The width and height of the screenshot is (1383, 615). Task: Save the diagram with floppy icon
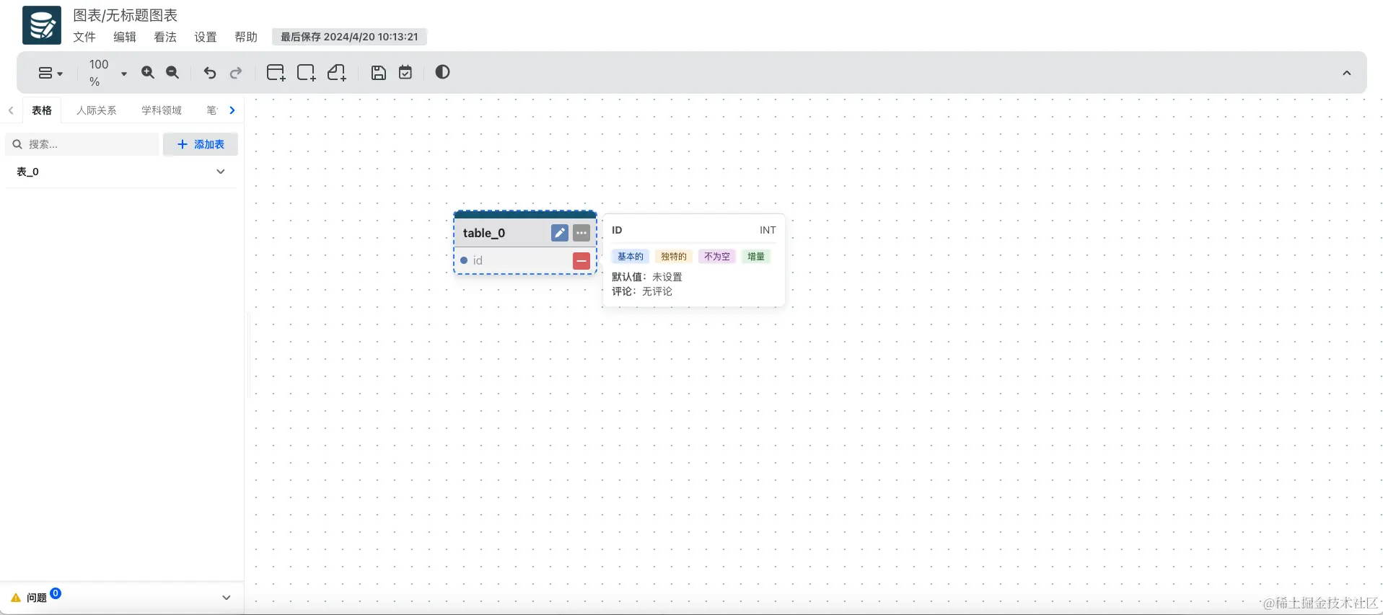coord(379,72)
